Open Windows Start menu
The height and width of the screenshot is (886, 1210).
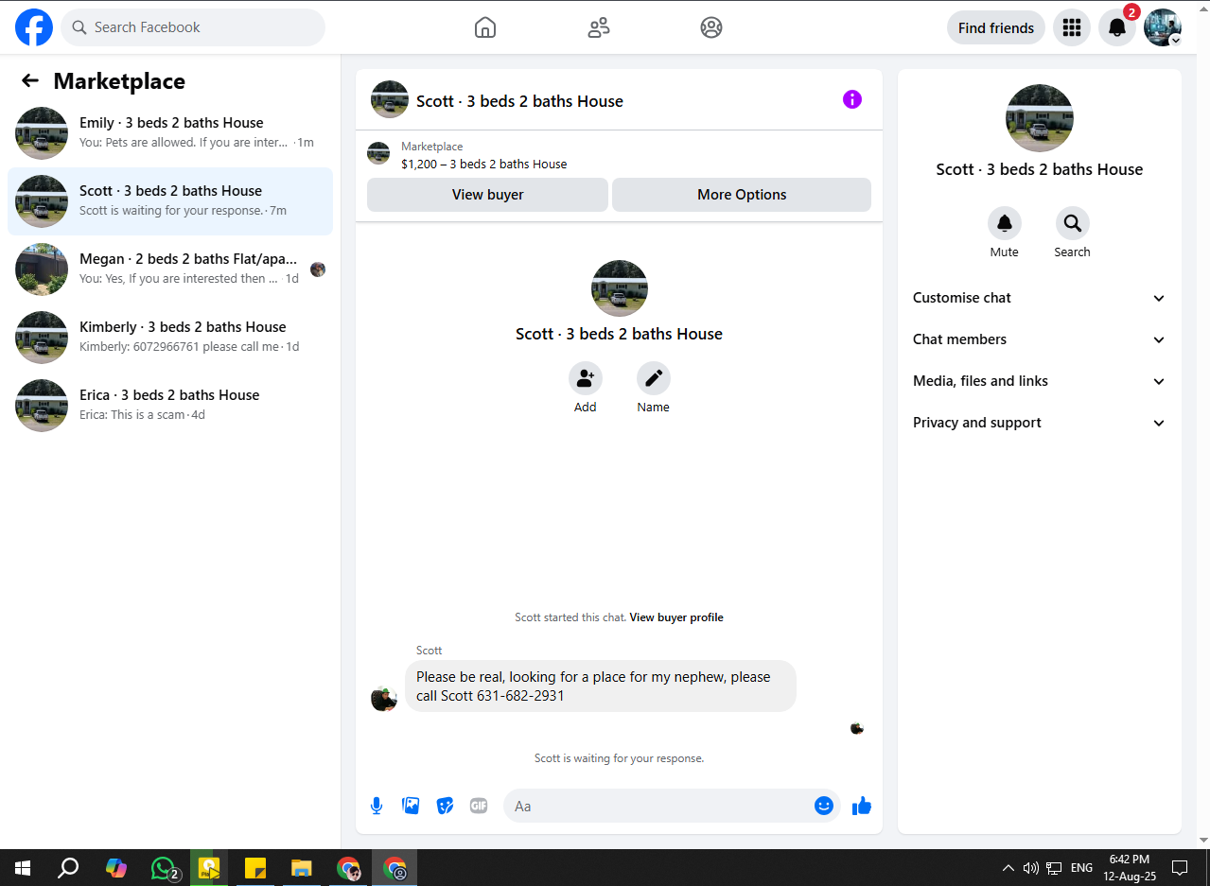coord(23,868)
